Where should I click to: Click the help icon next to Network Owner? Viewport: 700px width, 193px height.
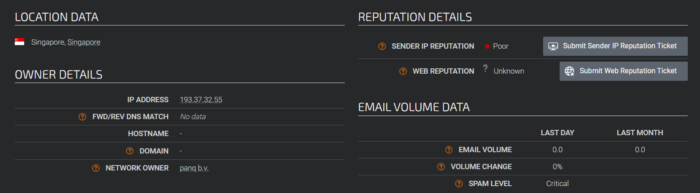coord(96,168)
